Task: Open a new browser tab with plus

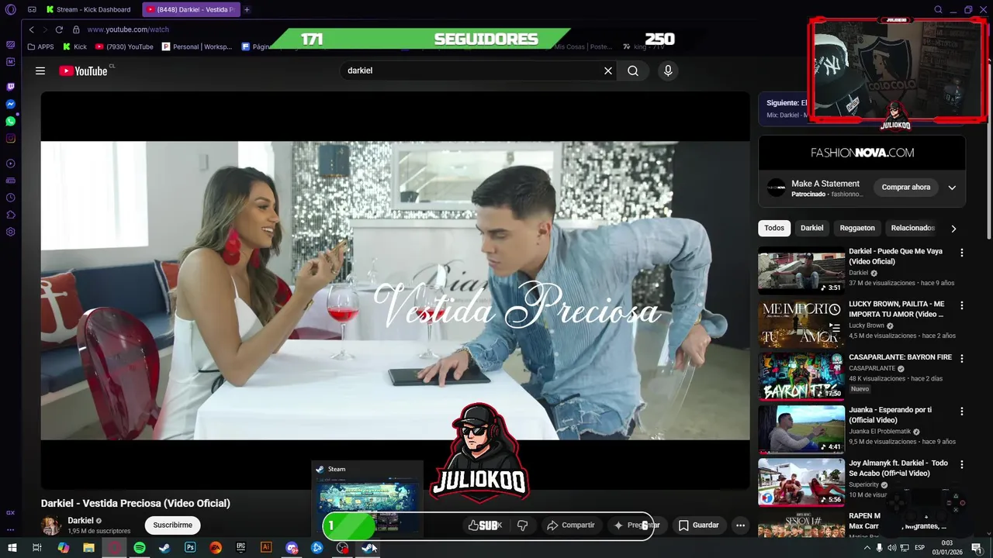Action: 247,9
